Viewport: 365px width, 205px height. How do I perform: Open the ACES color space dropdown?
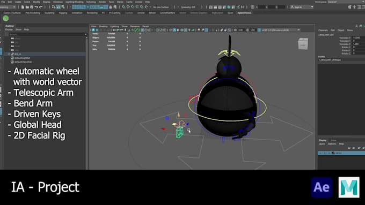(281, 30)
